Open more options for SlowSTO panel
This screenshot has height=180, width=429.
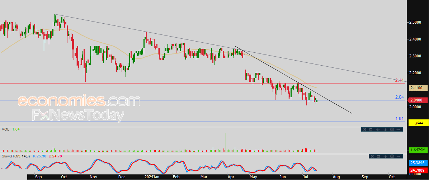398,156
